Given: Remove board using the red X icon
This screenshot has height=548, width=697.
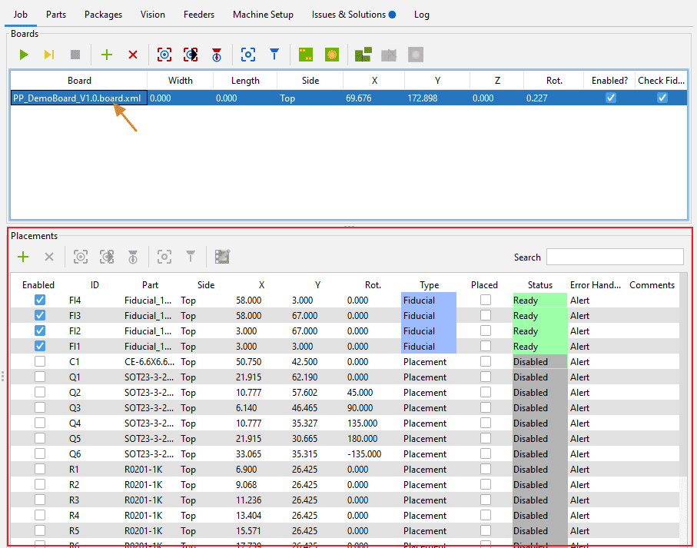Looking at the screenshot, I should point(133,55).
